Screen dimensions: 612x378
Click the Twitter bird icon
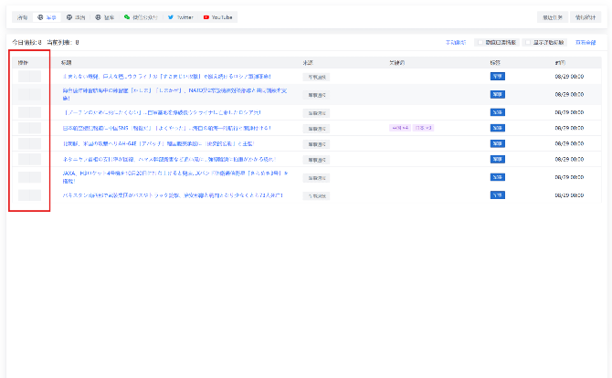pyautogui.click(x=170, y=16)
